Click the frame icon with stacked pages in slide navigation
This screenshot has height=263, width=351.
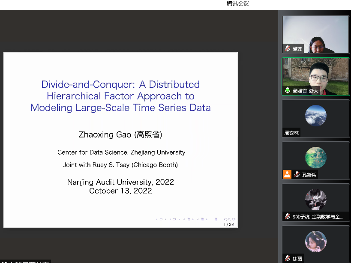pyautogui.click(x=174, y=219)
